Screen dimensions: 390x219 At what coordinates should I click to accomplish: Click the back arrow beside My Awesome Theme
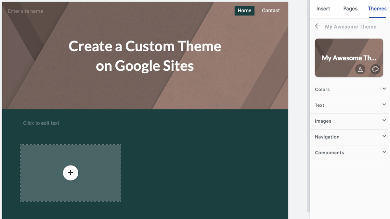[x=318, y=26]
